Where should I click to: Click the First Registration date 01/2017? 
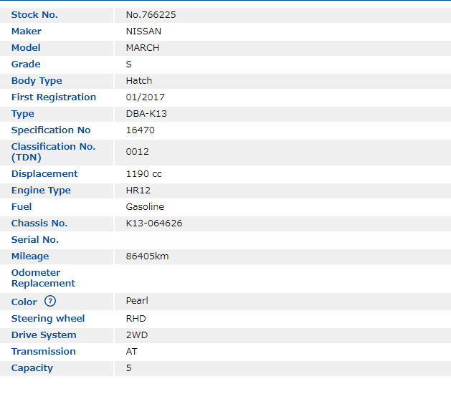tap(146, 97)
